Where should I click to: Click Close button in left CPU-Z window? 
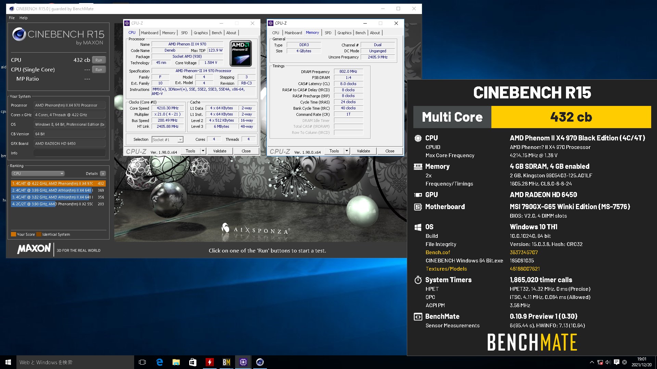[246, 151]
